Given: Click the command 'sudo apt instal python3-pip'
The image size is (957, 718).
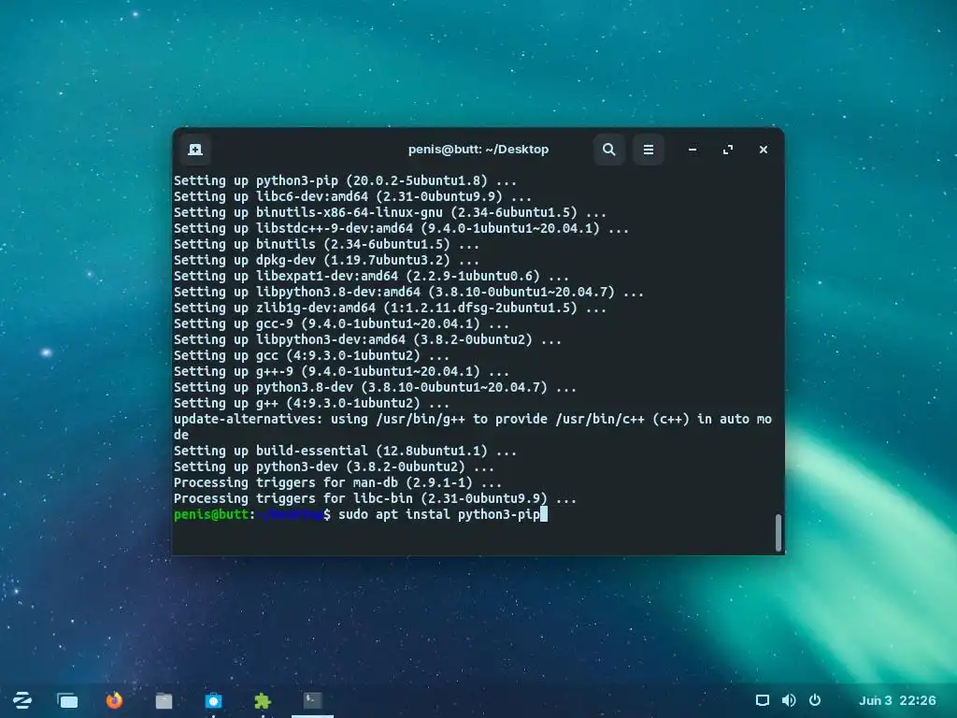Looking at the screenshot, I should tap(439, 514).
